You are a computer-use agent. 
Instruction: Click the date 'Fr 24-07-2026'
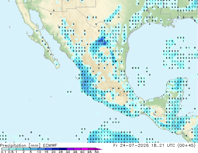pos(131,146)
